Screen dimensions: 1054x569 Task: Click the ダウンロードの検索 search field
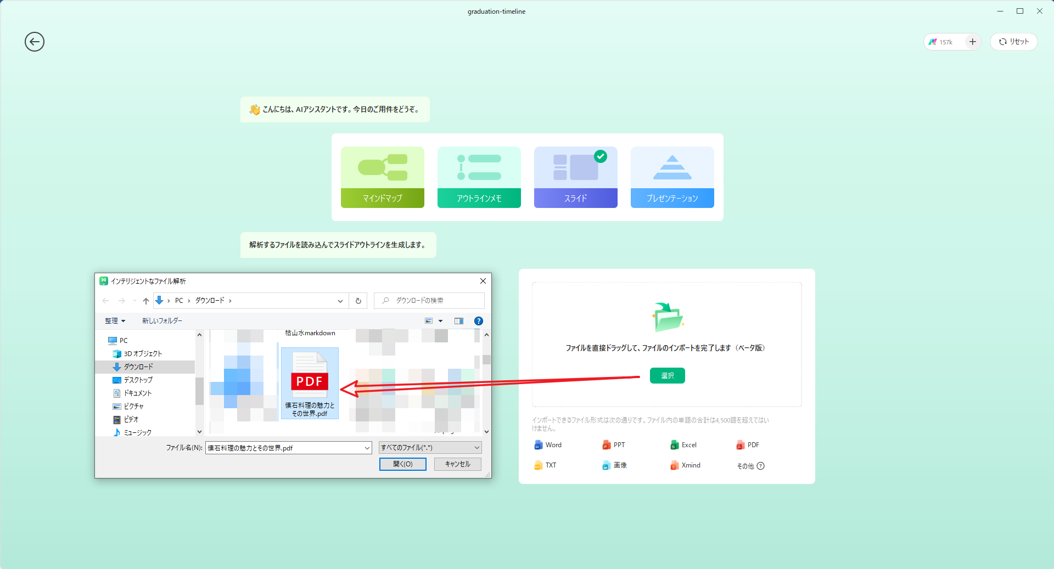pyautogui.click(x=429, y=301)
